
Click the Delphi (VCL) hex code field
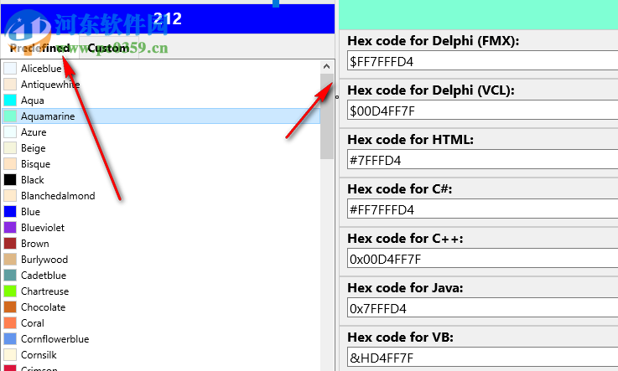point(482,111)
